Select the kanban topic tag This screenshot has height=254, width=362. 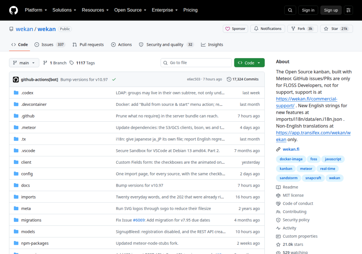coord(286,169)
